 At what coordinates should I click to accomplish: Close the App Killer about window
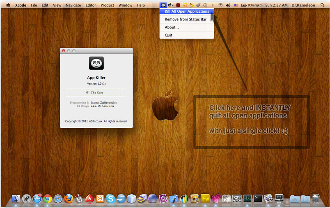(x=64, y=51)
